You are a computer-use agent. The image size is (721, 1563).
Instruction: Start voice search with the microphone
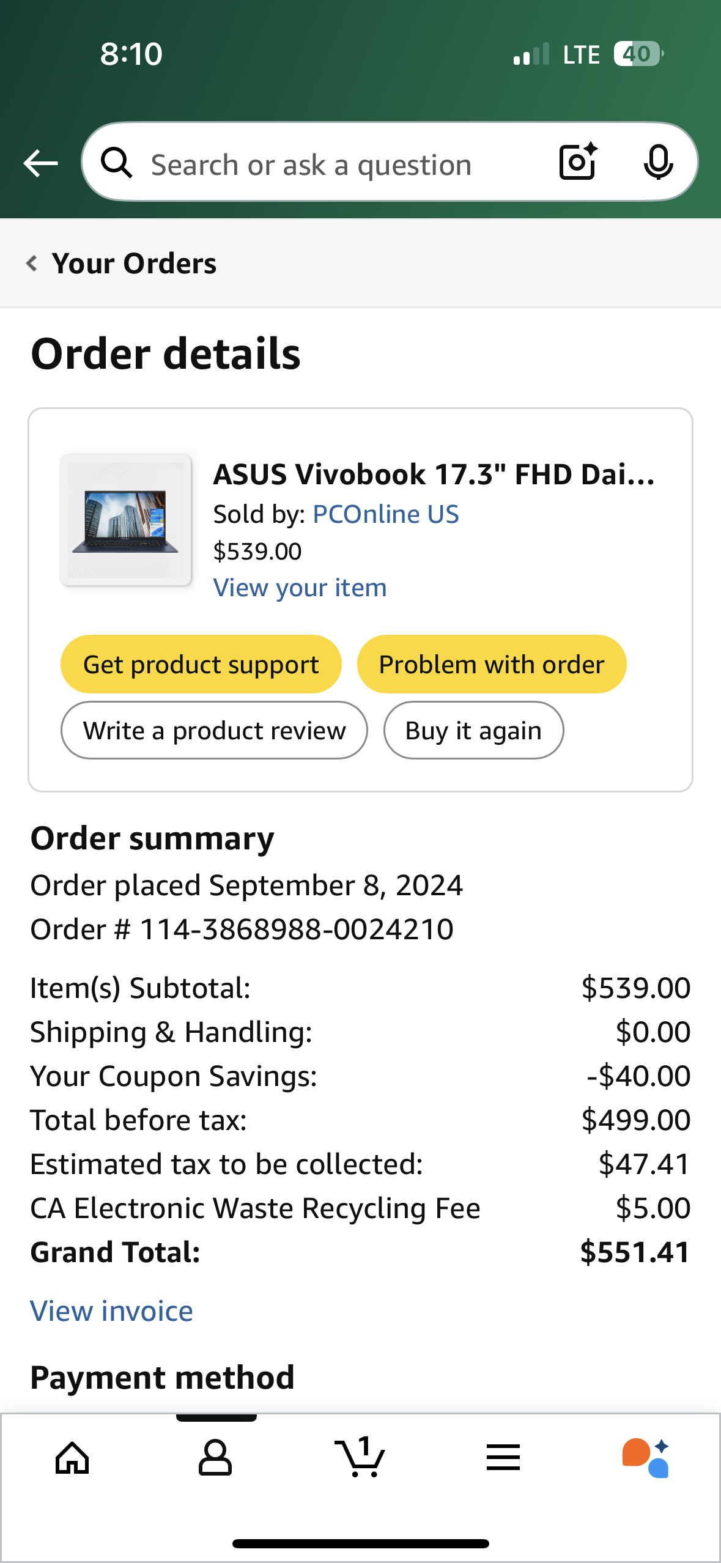pyautogui.click(x=658, y=163)
